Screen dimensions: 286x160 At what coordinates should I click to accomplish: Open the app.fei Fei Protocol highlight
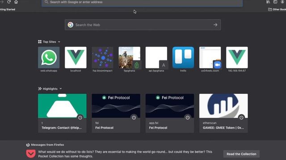(x=170, y=113)
